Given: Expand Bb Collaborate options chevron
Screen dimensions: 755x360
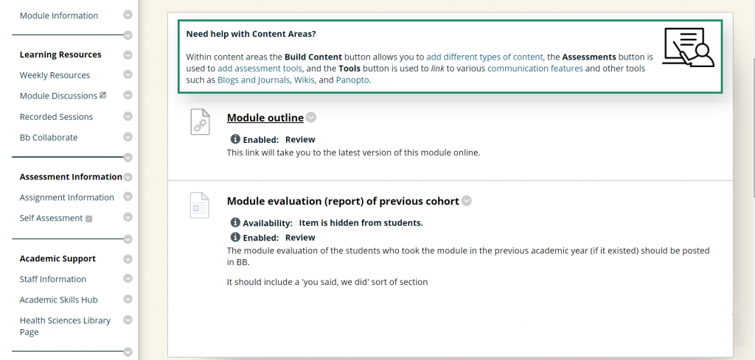Looking at the screenshot, I should [x=128, y=137].
